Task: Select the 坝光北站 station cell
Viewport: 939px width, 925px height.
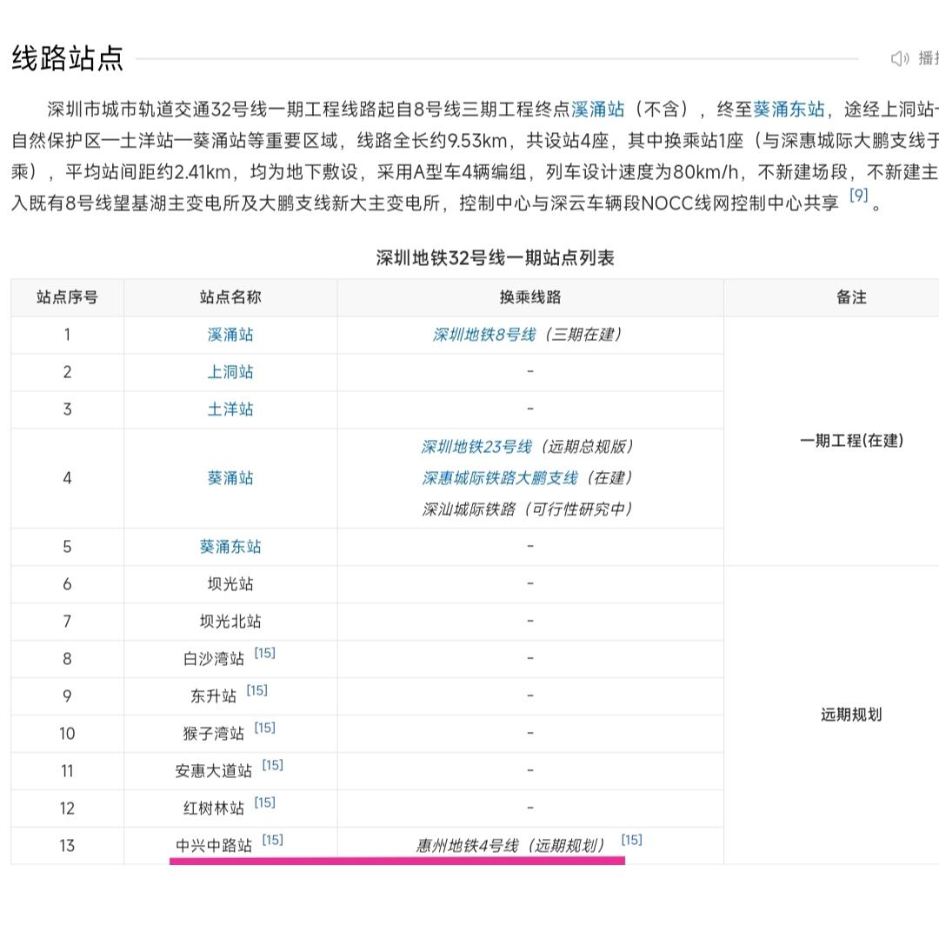Action: (x=230, y=622)
